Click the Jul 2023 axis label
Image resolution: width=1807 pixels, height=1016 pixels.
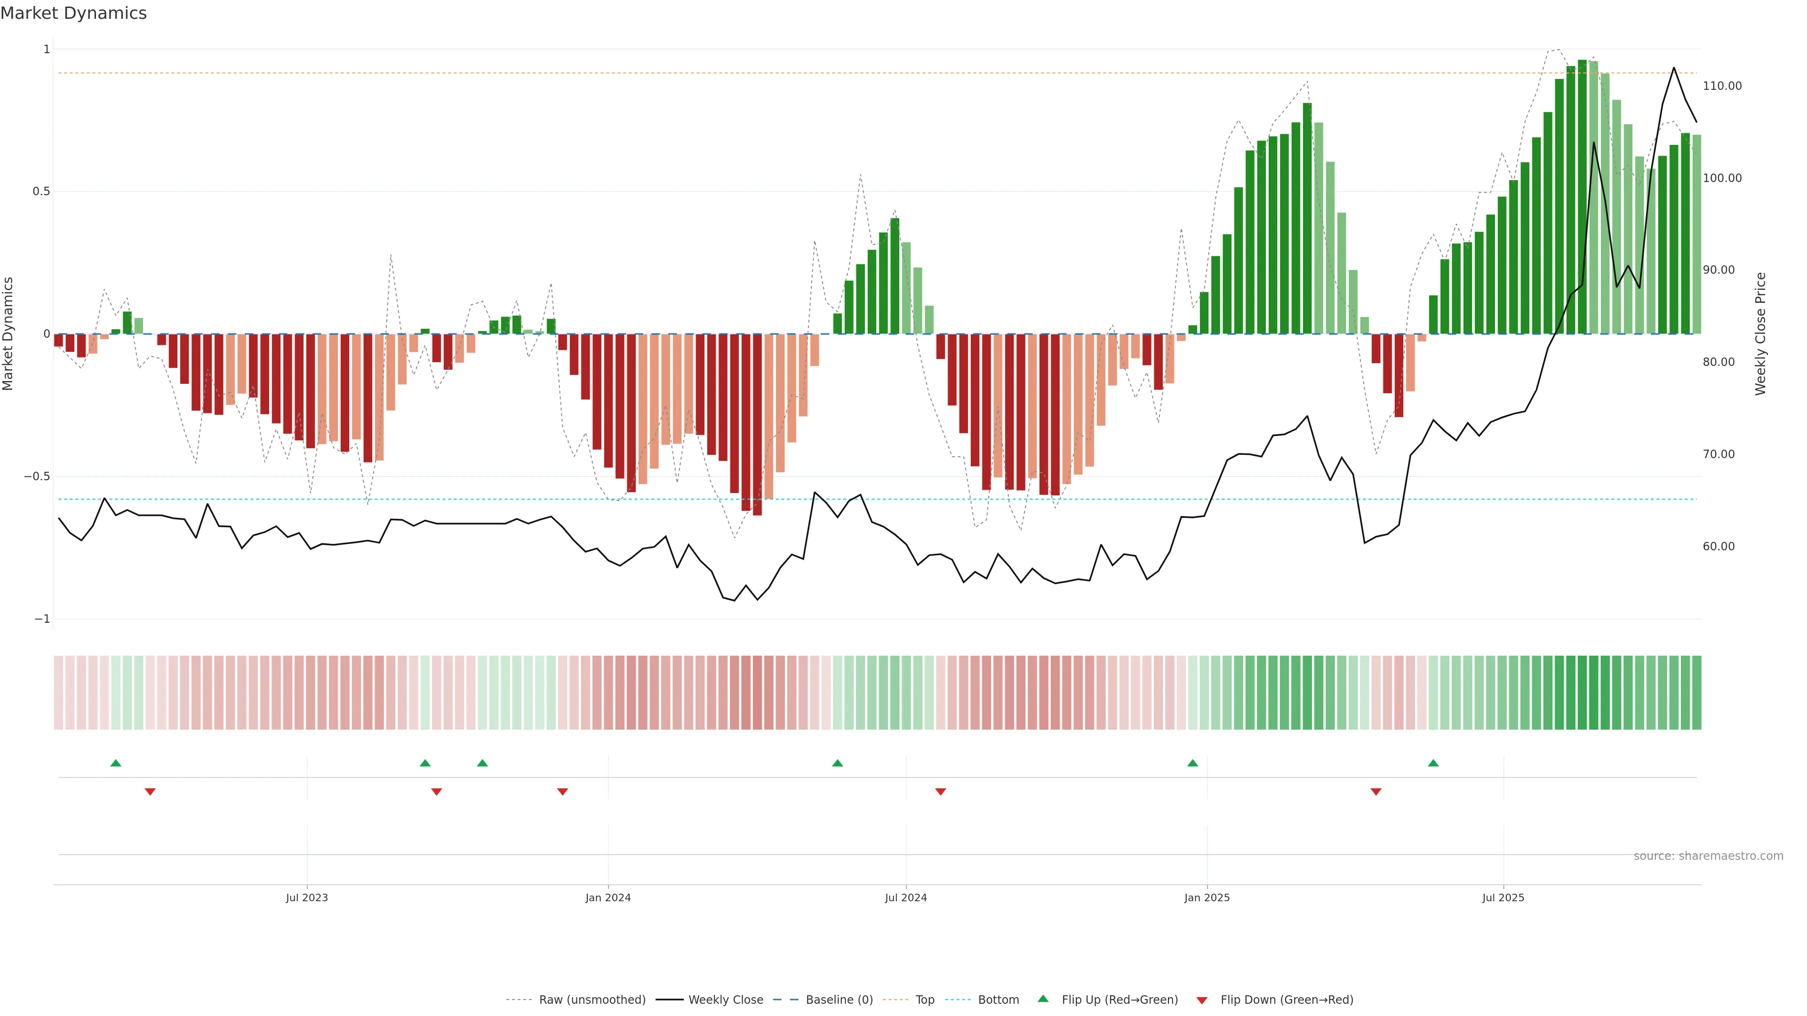click(x=306, y=897)
